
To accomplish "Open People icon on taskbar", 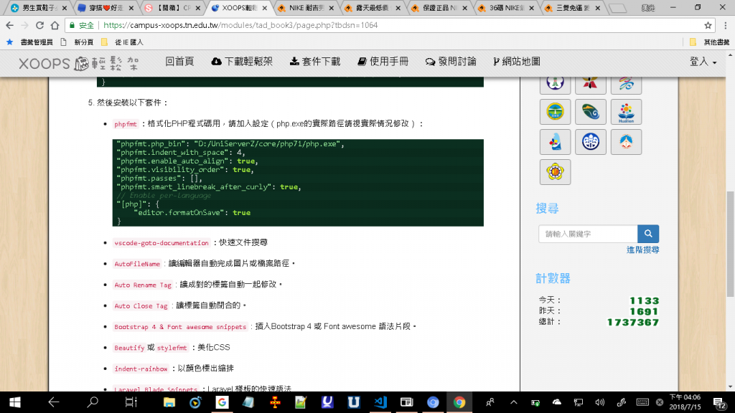I will click(490, 402).
